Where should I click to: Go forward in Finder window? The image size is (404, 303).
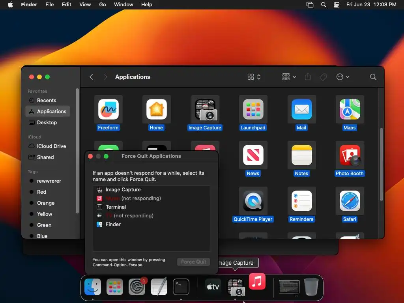[x=105, y=77]
